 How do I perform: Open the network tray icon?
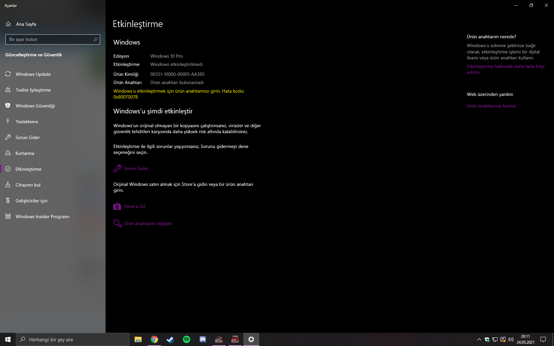click(495, 339)
